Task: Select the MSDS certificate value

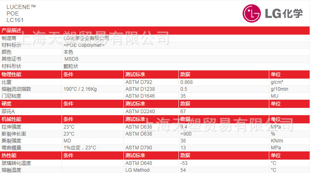Action: [x=71, y=59]
